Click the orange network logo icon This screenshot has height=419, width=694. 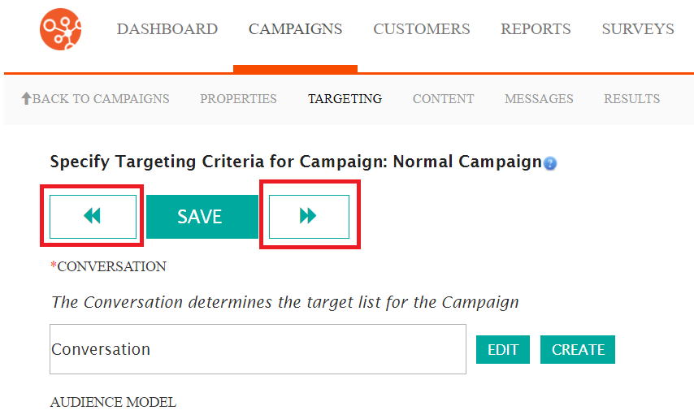pyautogui.click(x=61, y=29)
